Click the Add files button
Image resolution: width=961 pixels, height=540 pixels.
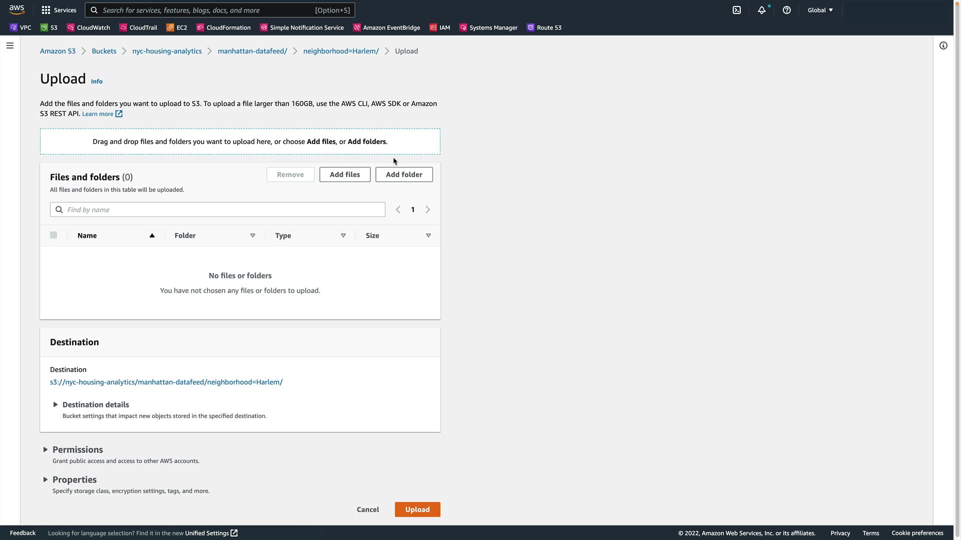(345, 174)
